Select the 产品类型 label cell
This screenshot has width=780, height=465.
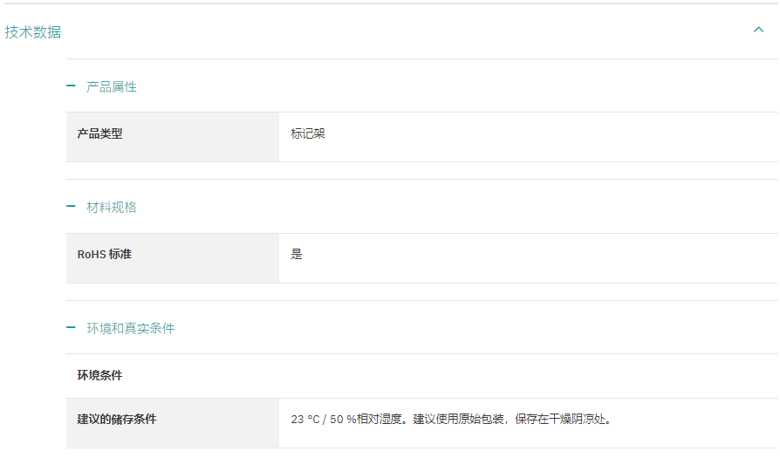[173, 137]
